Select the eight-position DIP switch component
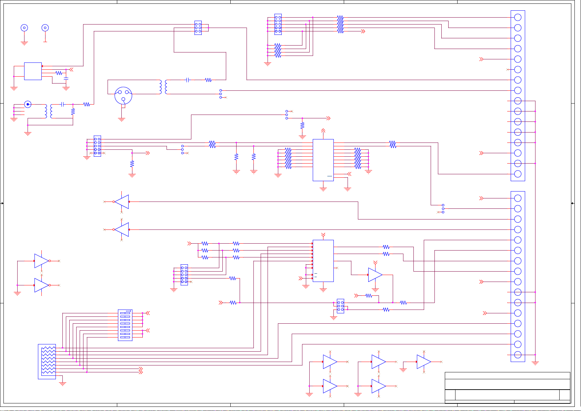The height and width of the screenshot is (411, 581). (125, 325)
